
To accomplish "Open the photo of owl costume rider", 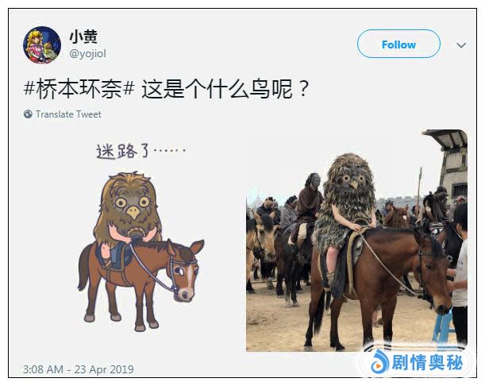I will click(x=356, y=241).
